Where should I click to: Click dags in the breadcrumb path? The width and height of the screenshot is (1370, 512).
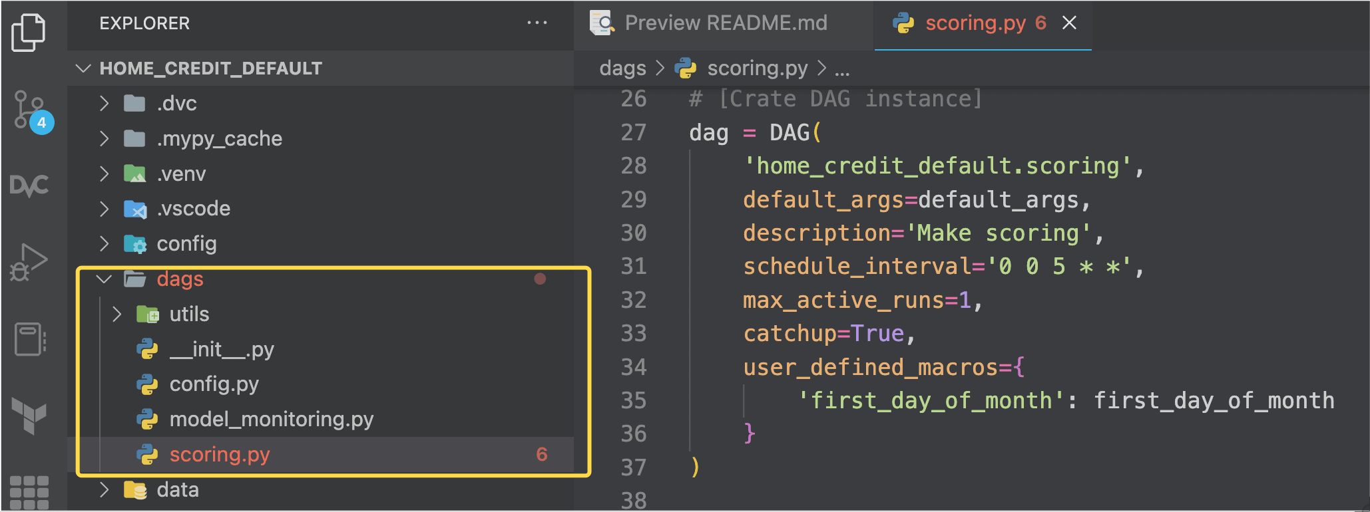point(622,68)
